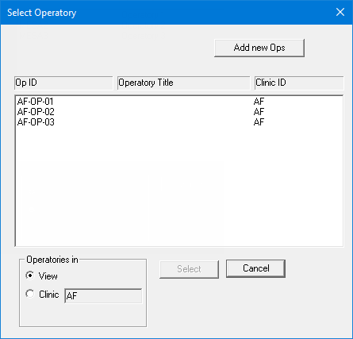The height and width of the screenshot is (339, 353).
Task: Choose the View radio button
Action: pyautogui.click(x=30, y=275)
